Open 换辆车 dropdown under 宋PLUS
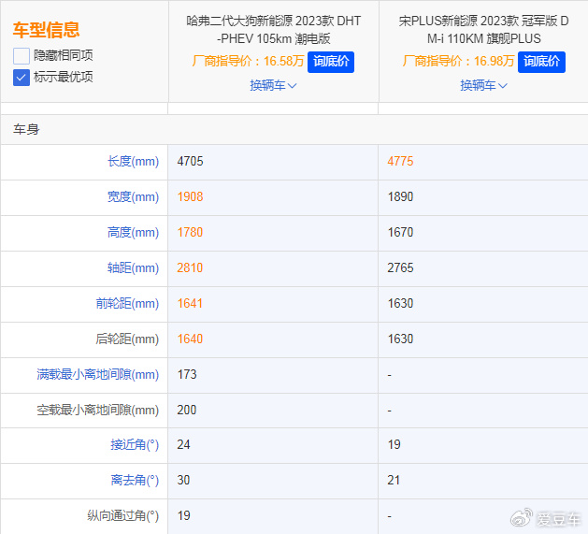Viewport: 588px width, 534px height. [483, 85]
